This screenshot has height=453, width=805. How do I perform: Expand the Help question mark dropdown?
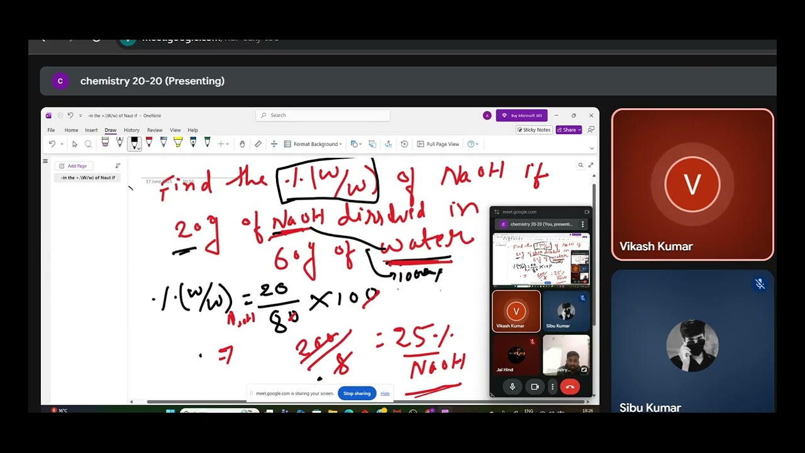[477, 145]
